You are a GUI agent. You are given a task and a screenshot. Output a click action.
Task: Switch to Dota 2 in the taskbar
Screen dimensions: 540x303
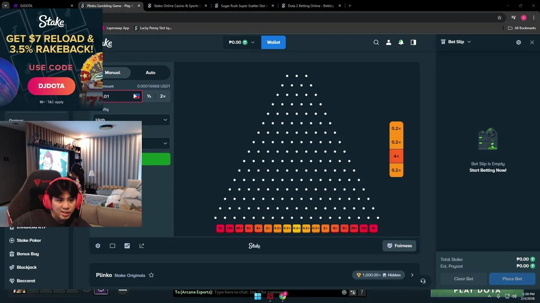click(x=270, y=296)
